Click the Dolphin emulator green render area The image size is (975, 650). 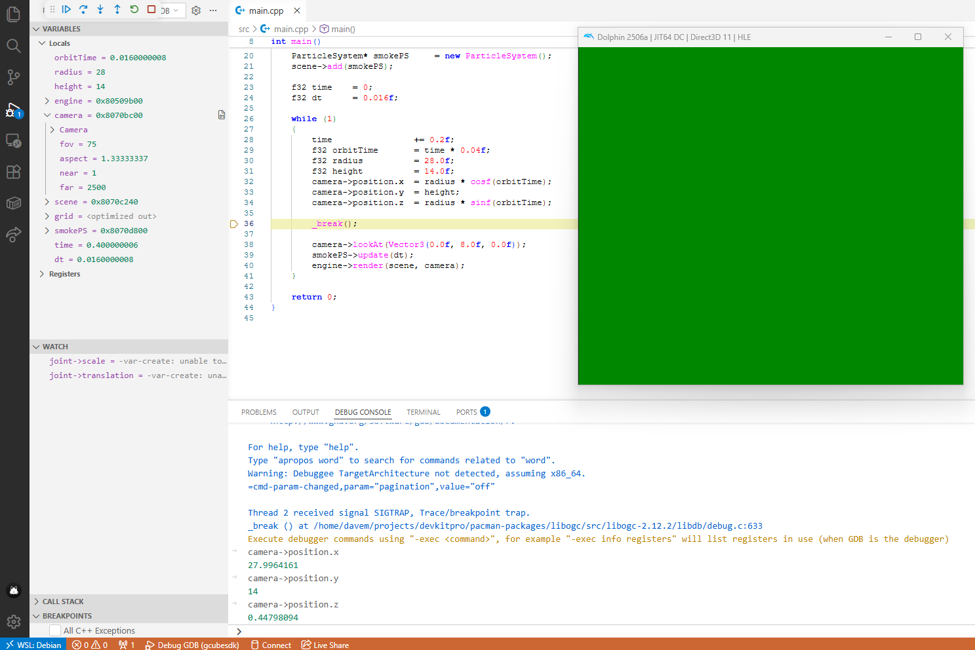pyautogui.click(x=770, y=216)
